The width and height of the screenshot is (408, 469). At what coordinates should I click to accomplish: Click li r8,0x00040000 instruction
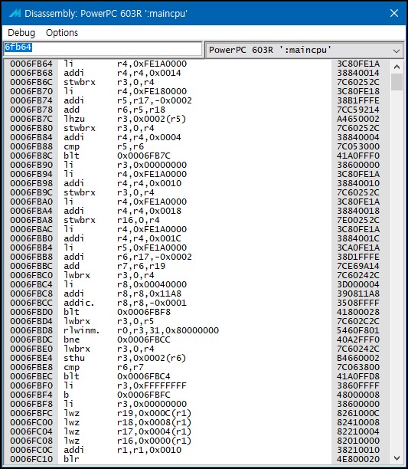tap(125, 284)
